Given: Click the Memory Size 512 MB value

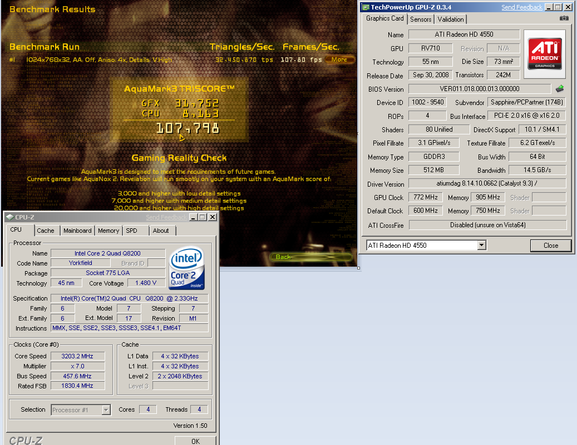Looking at the screenshot, I should point(433,170).
